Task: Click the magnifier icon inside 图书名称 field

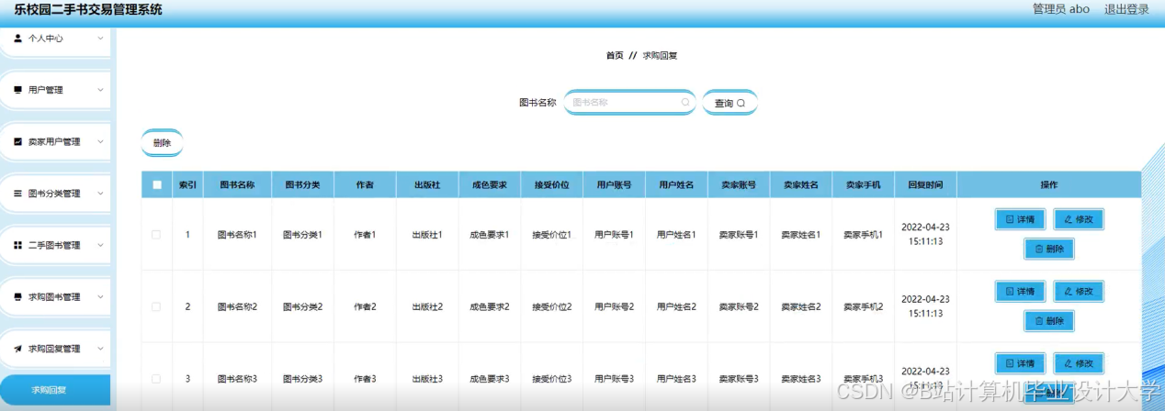Action: click(x=685, y=103)
